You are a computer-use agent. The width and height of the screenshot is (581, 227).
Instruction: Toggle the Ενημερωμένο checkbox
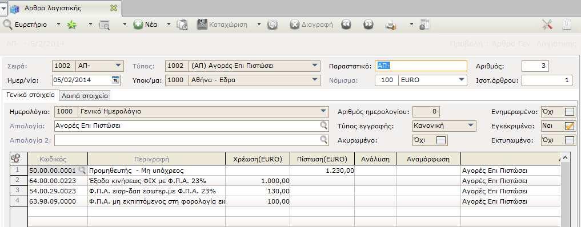[x=569, y=111]
